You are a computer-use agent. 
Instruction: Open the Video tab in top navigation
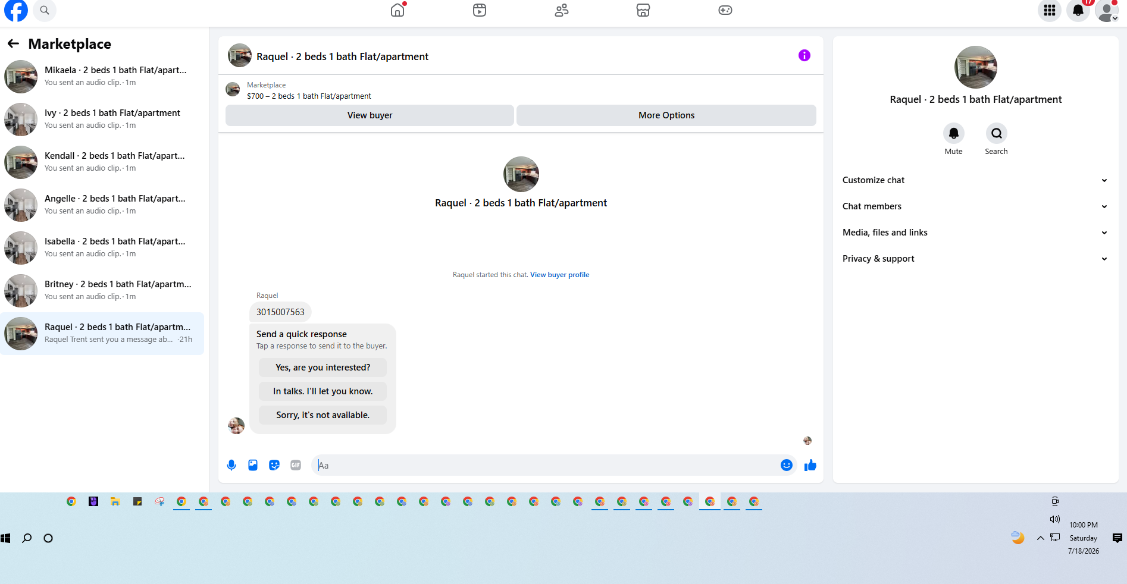tap(480, 10)
